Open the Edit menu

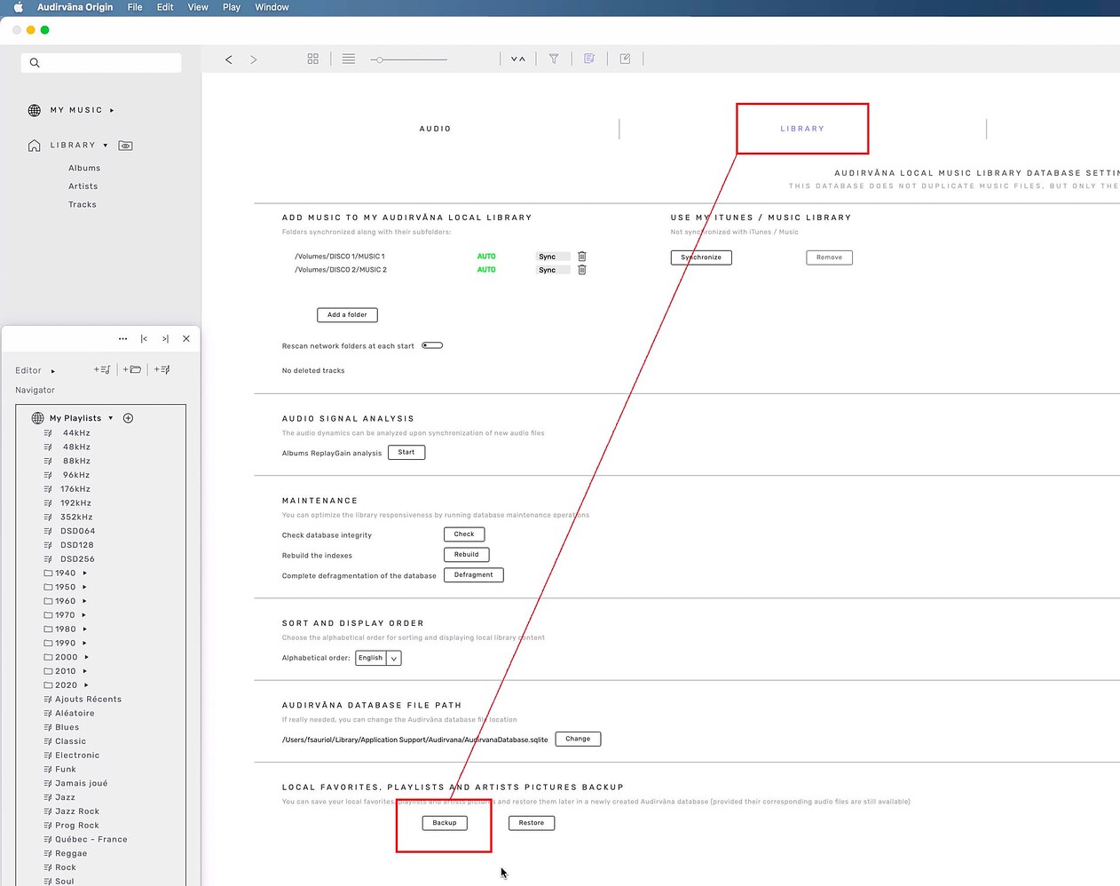pos(165,7)
